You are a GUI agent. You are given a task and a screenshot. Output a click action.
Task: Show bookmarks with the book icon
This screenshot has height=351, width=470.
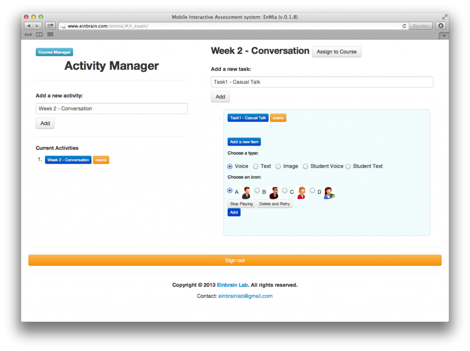coord(39,34)
